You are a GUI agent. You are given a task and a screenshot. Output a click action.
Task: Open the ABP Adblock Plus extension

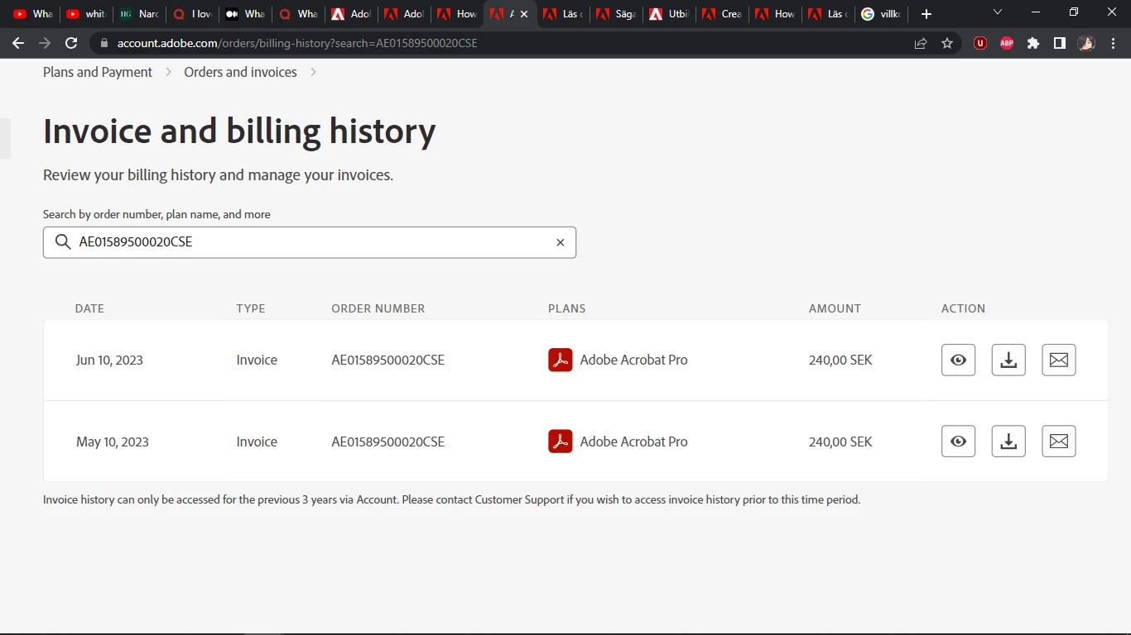click(x=1007, y=43)
